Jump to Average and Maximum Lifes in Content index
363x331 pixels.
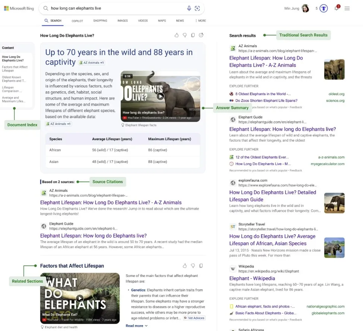click(14, 99)
